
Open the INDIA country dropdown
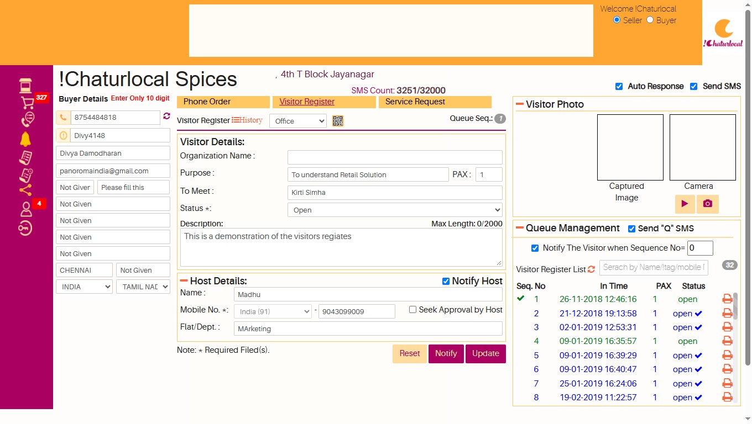click(x=84, y=287)
